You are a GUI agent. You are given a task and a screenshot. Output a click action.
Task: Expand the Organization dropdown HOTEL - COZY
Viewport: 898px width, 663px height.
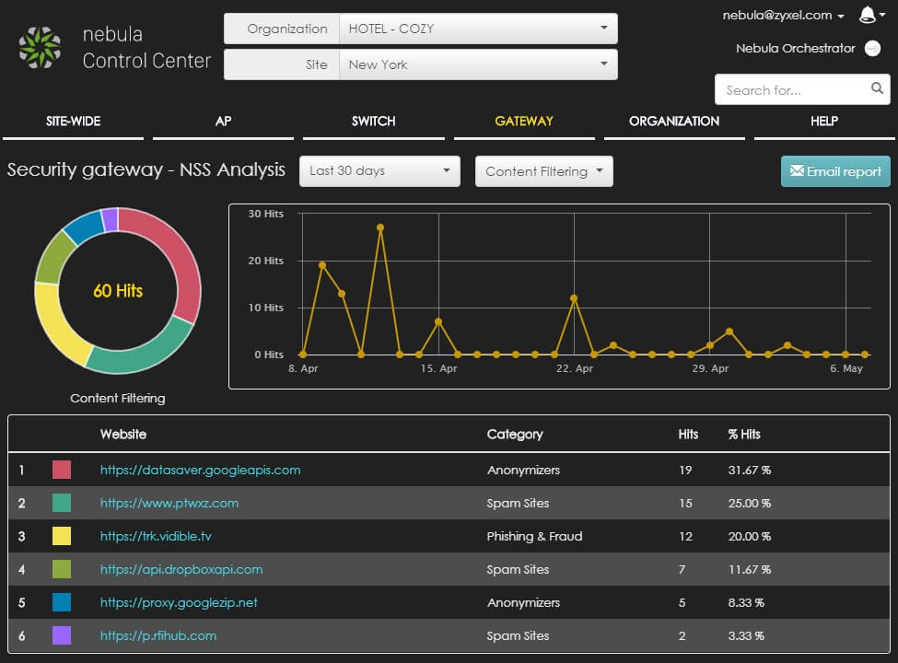477,29
